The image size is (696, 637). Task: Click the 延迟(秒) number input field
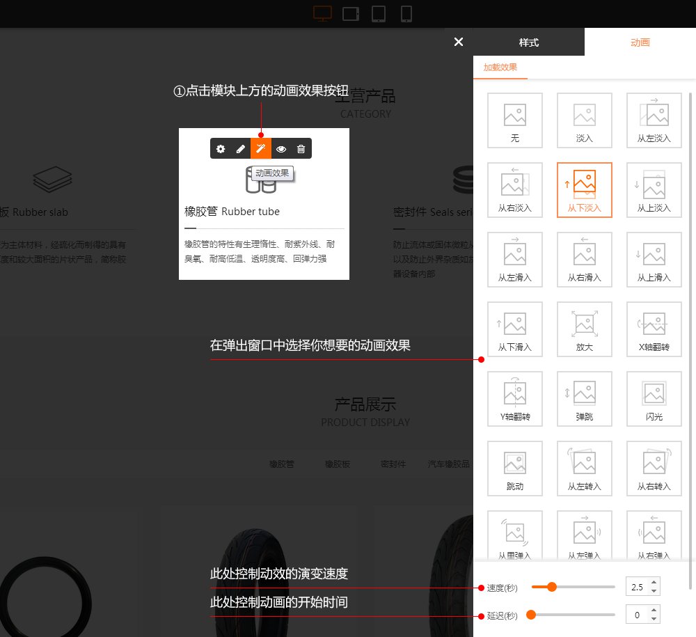click(x=636, y=615)
